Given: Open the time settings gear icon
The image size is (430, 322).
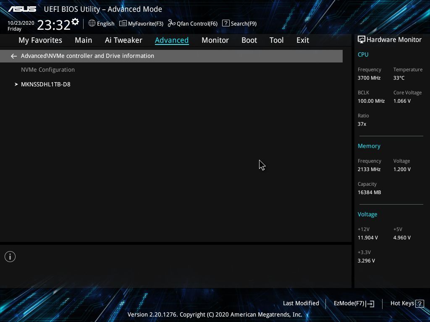Looking at the screenshot, I should click(x=75, y=22).
